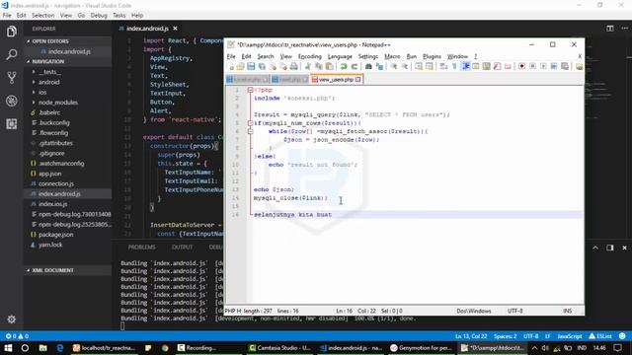Open connection.js in the explorer

pos(56,183)
